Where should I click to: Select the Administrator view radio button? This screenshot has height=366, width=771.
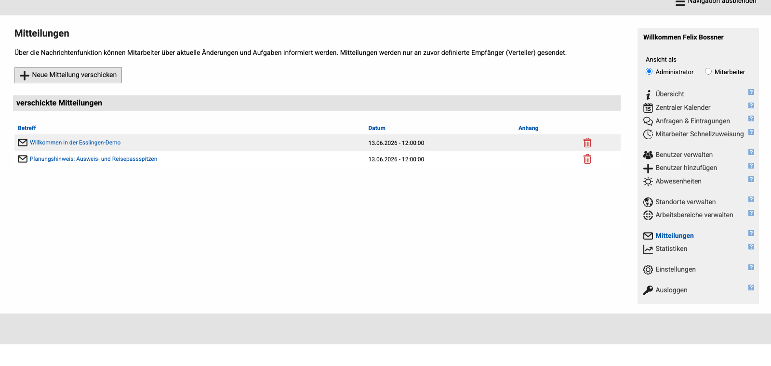click(x=649, y=71)
